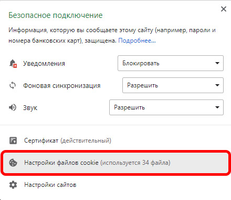Click the arrow of the Блокировать dropdown
This screenshot has width=231, height=200.
[217, 63]
